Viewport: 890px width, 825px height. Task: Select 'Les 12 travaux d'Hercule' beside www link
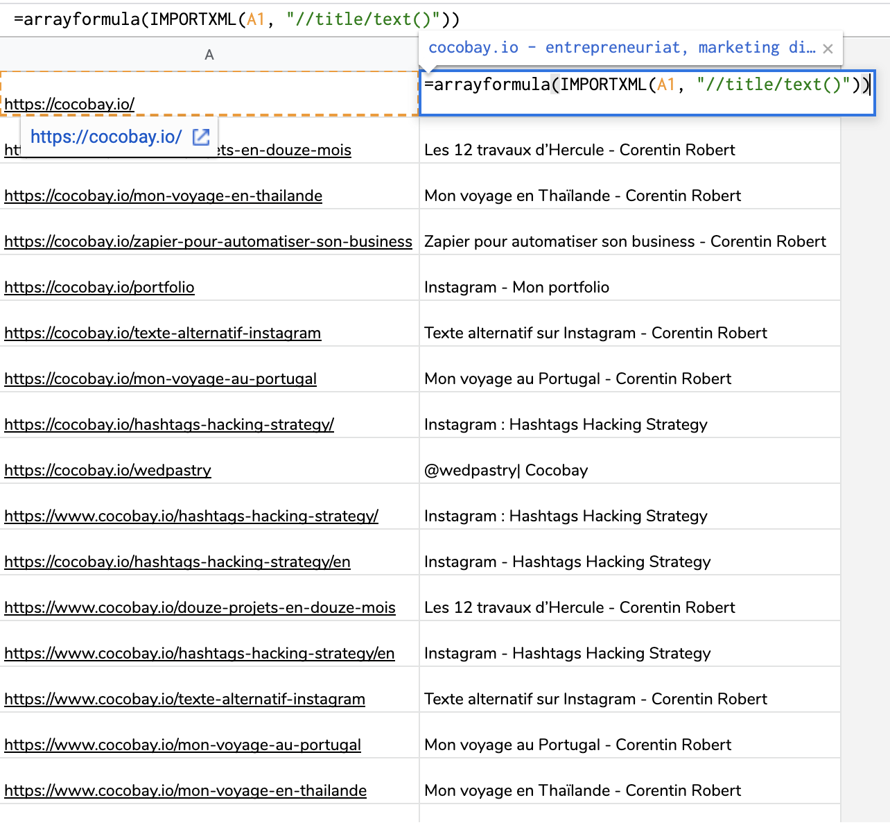(630, 598)
